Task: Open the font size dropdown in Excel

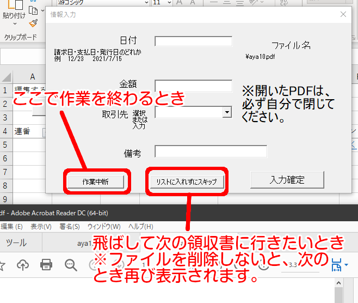Action: coord(169,2)
